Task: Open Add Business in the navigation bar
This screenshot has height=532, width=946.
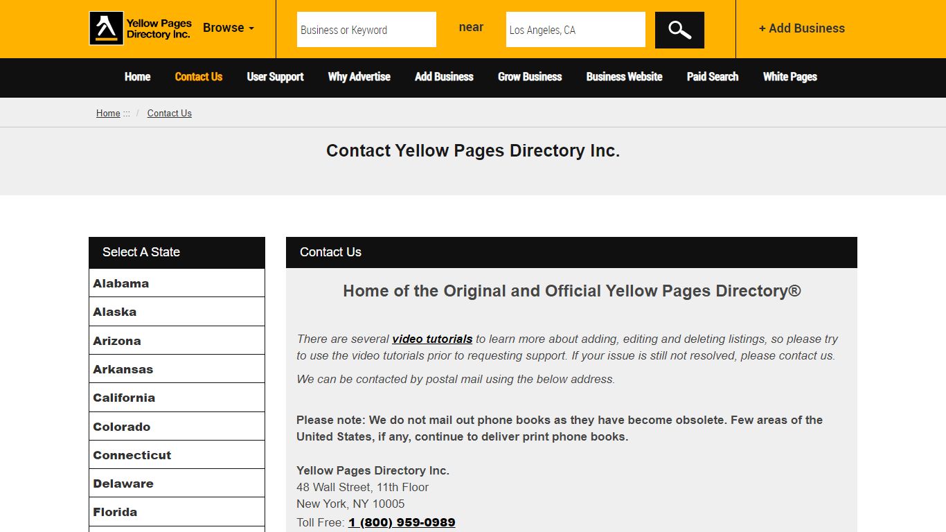Action: (444, 77)
